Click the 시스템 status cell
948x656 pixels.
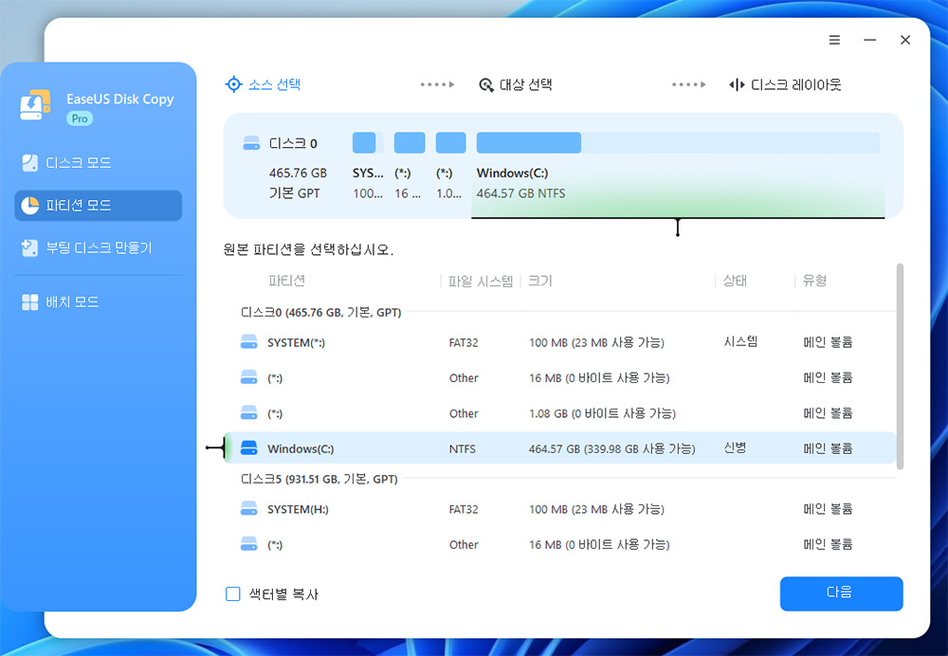[740, 342]
